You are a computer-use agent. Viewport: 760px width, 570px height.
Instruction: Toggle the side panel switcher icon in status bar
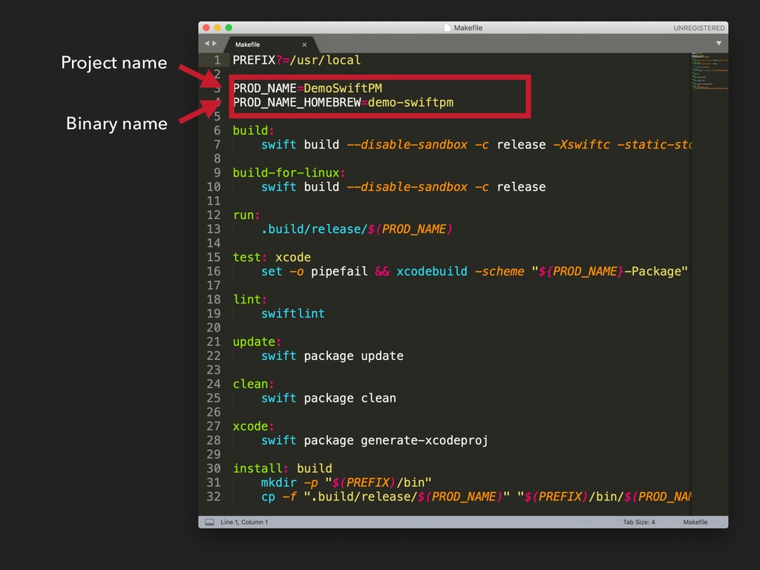click(209, 522)
